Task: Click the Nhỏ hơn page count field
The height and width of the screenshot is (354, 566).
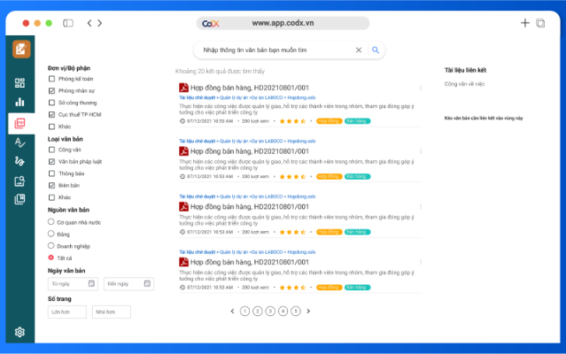Action: (112, 312)
